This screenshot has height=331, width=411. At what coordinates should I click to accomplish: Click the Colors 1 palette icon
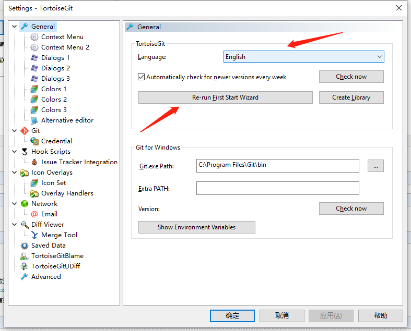(34, 89)
